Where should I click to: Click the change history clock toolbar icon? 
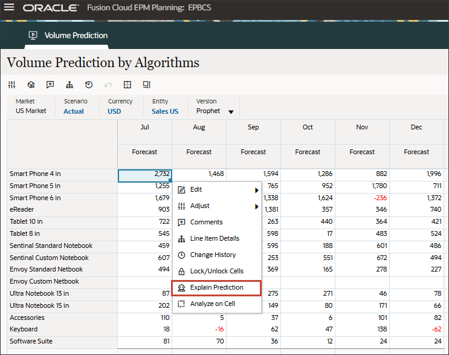coord(89,85)
